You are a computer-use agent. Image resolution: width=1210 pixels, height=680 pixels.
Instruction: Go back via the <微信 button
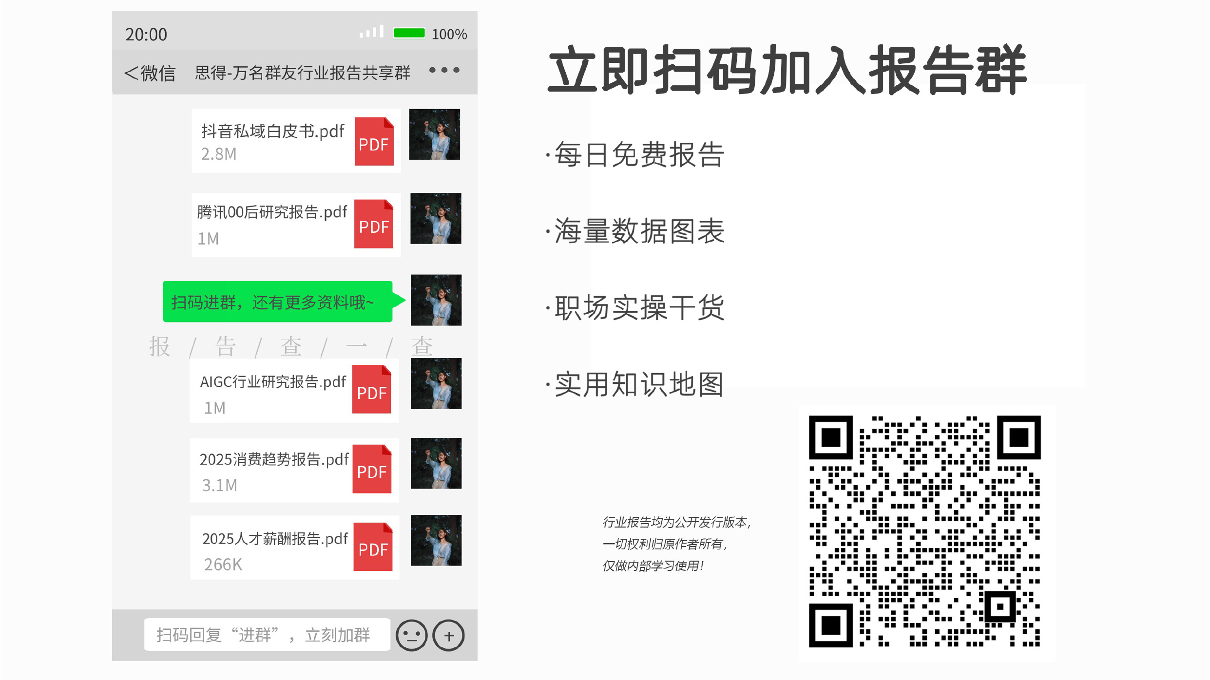tap(150, 73)
